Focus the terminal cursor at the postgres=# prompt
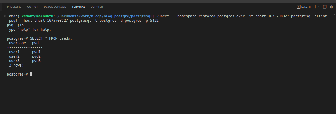 (x=31, y=74)
